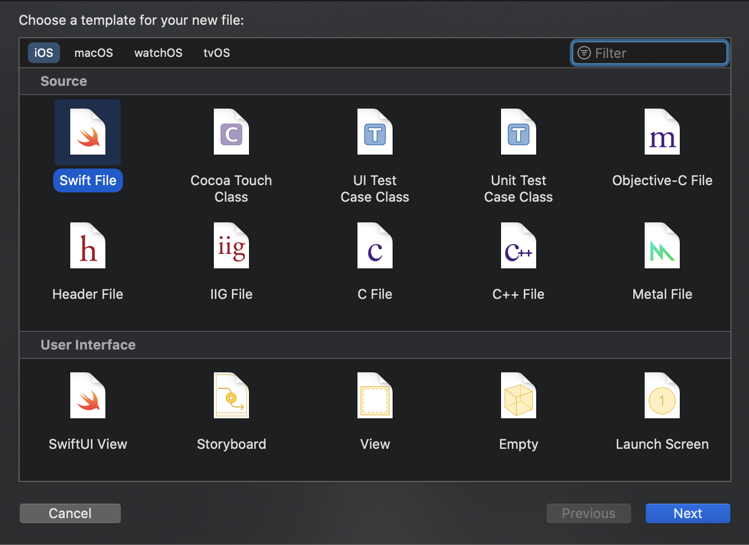Click the Objective-C File label
This screenshot has height=545, width=749.
point(662,180)
